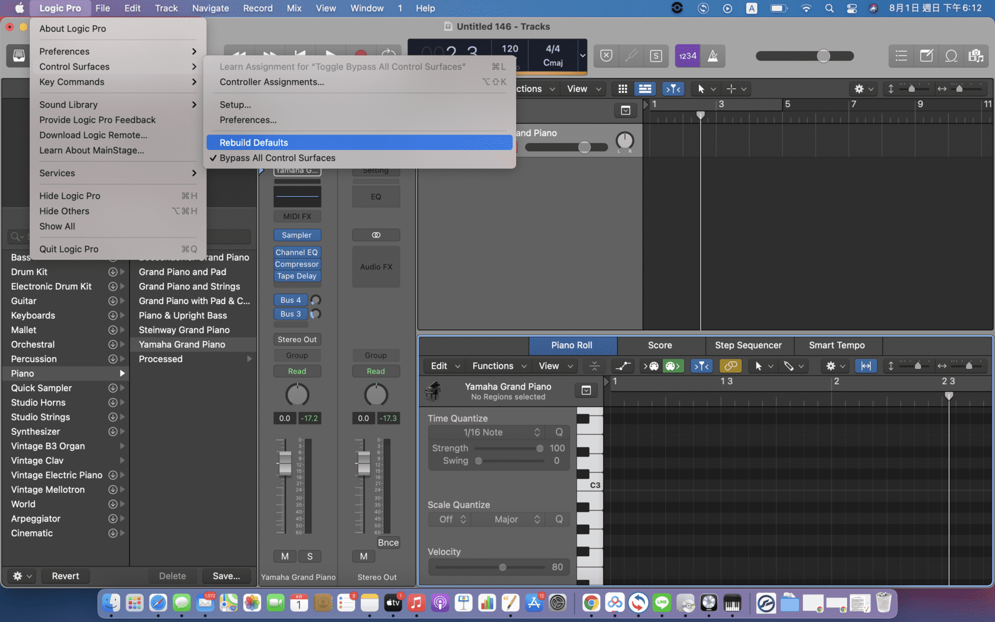Switch Tracks area to grid view icon

622,89
